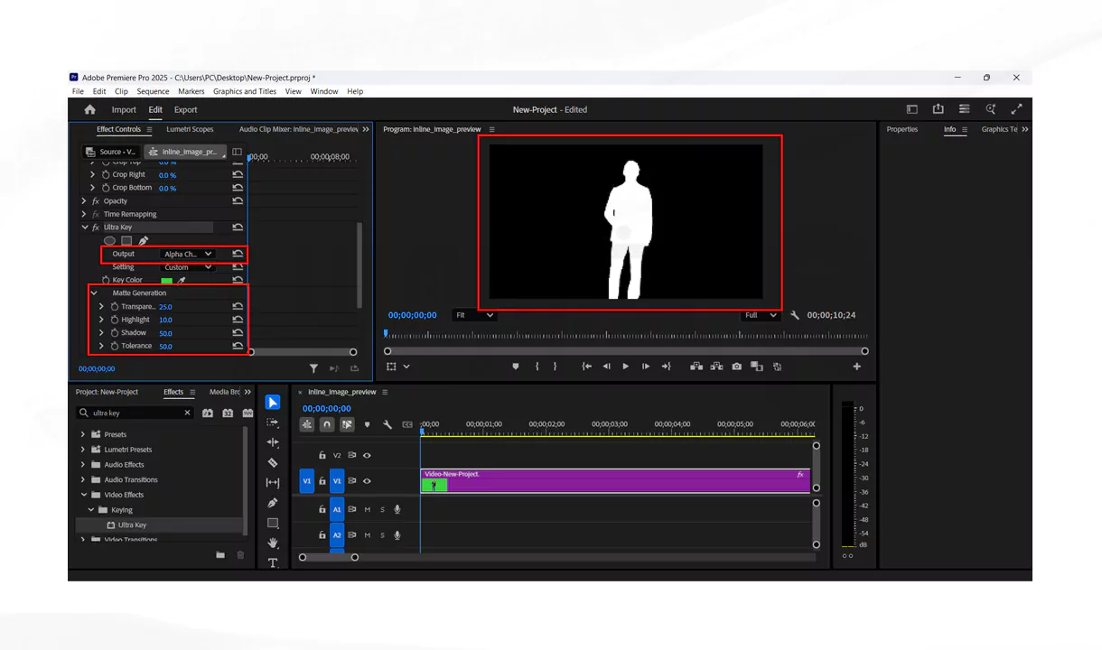Toggle lock on track V2
Screen dimensions: 1102x650
322,455
